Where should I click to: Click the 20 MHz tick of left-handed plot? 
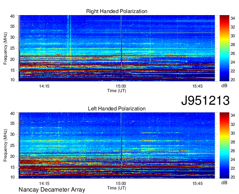pos(13,156)
